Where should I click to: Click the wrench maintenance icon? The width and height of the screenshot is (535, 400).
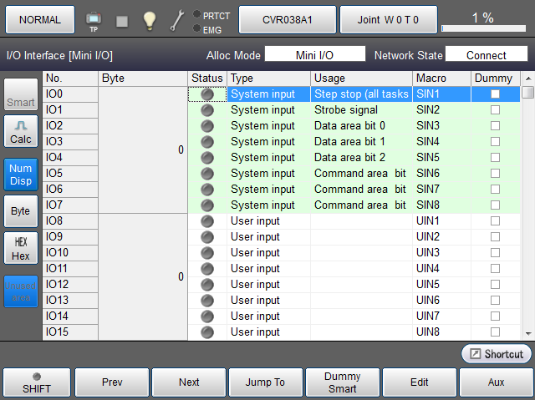(x=176, y=20)
